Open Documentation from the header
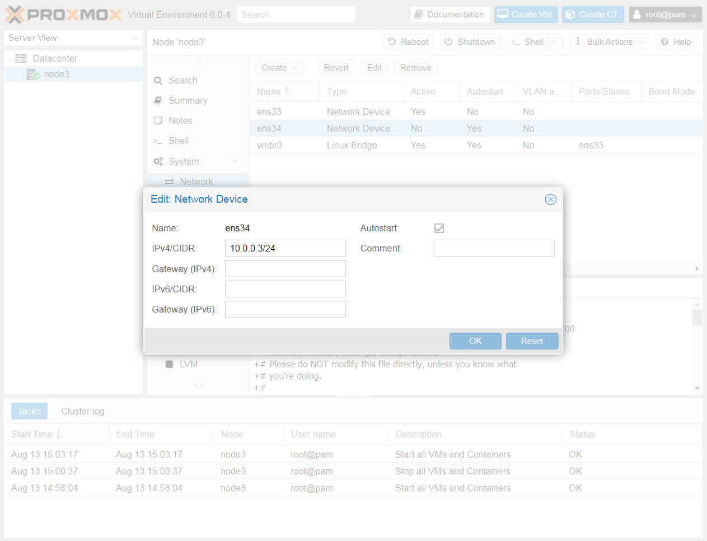Image resolution: width=707 pixels, height=541 pixels. (450, 15)
